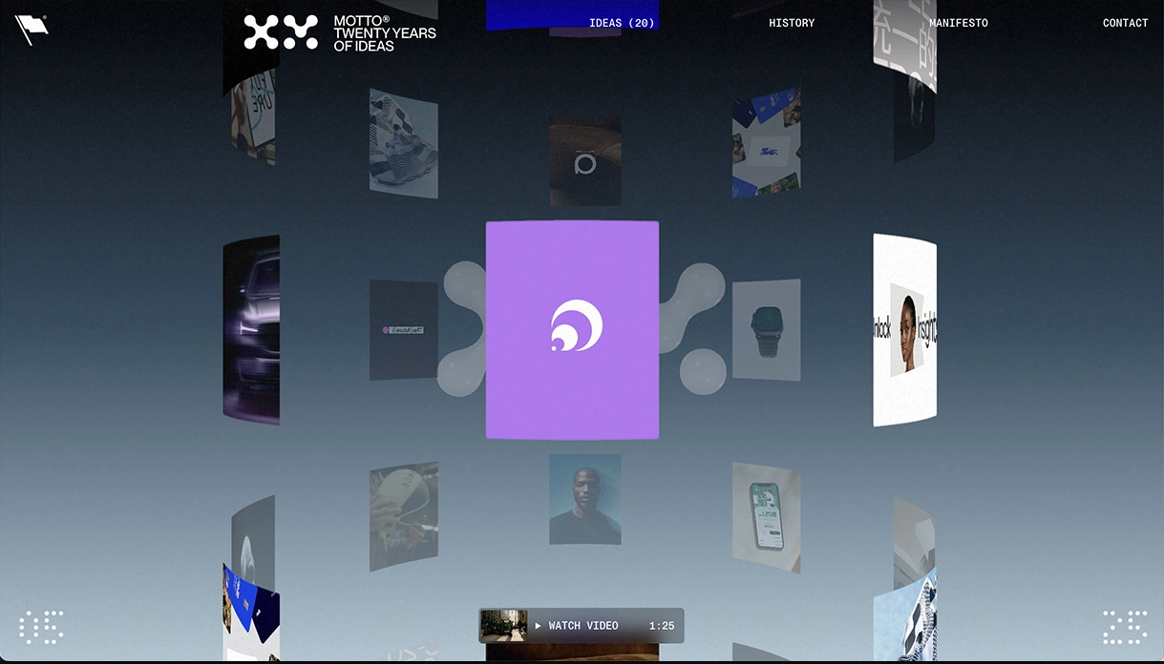This screenshot has width=1164, height=664.
Task: Click the dotted number counter bottom-left
Action: coord(41,627)
